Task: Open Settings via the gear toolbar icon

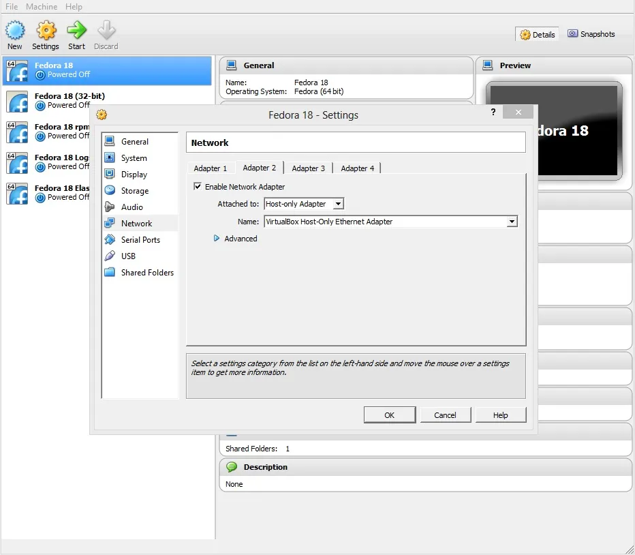Action: [46, 31]
